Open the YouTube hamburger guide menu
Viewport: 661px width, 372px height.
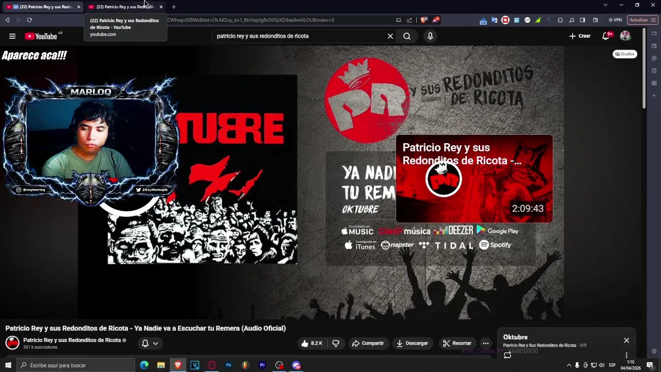tap(12, 36)
